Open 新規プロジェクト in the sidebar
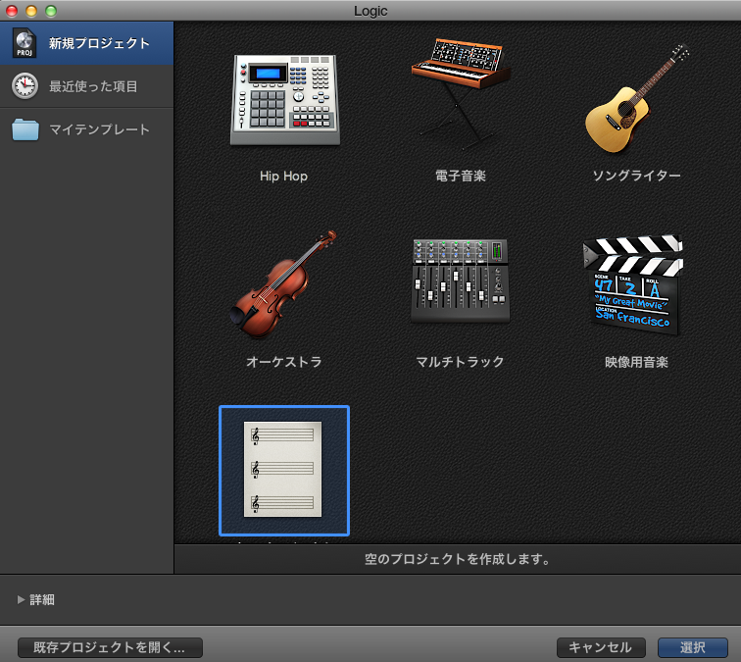741x662 pixels. 86,43
